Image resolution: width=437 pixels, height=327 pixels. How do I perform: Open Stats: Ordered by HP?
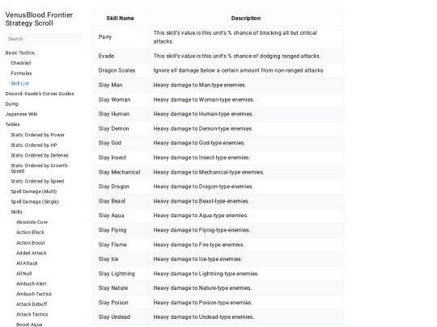tap(34, 145)
